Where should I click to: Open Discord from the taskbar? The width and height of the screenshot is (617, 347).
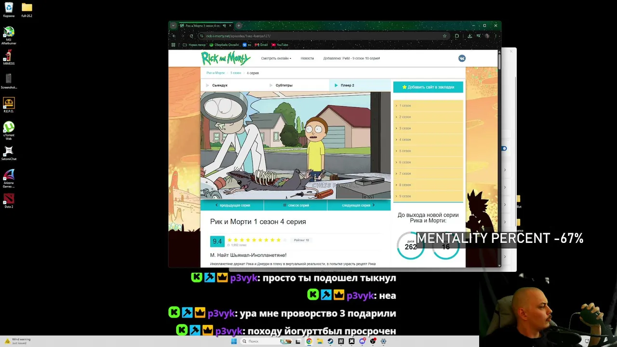point(362,341)
